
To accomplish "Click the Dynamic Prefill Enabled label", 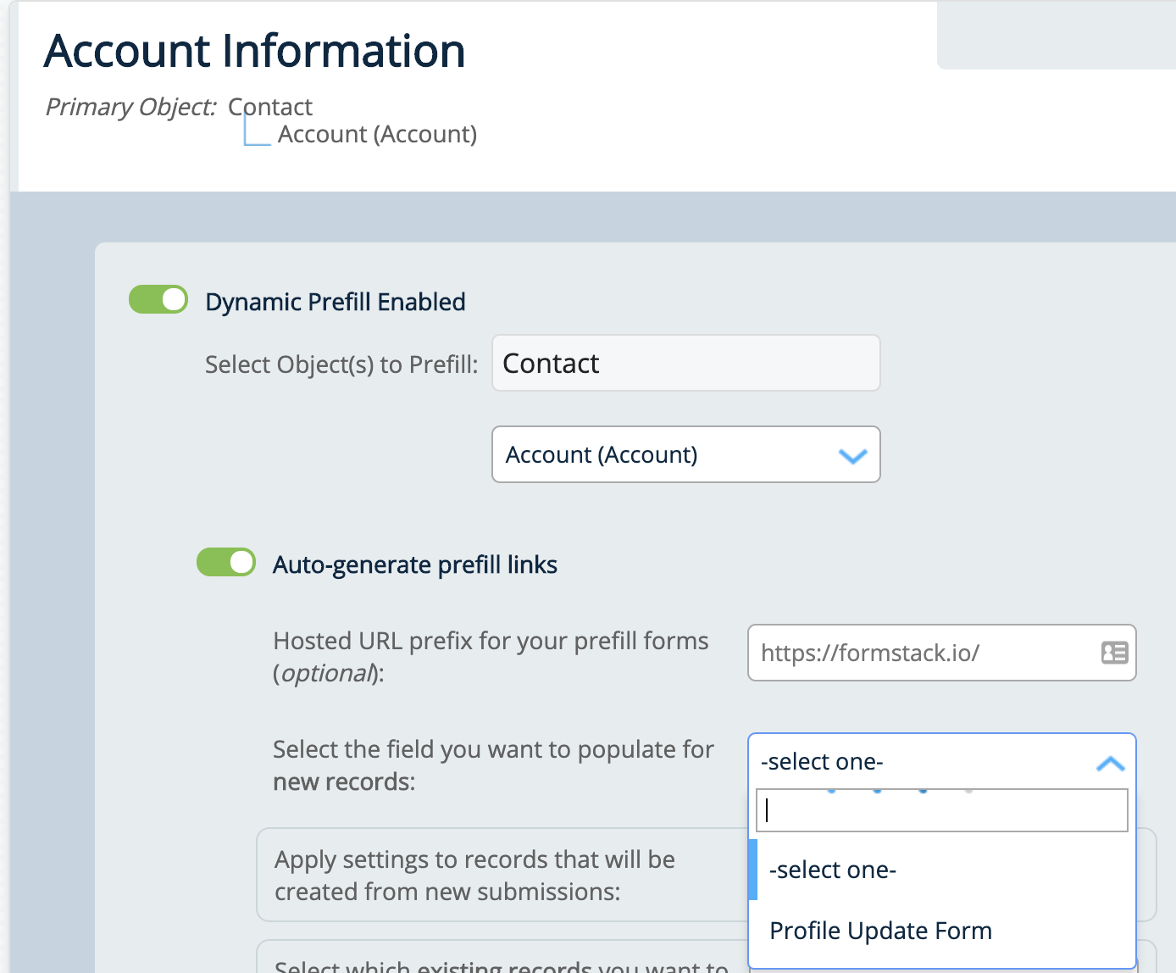I will click(335, 303).
